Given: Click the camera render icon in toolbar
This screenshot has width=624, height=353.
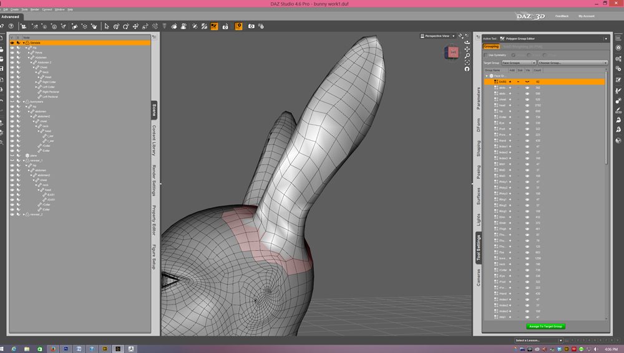Looking at the screenshot, I should click(251, 27).
